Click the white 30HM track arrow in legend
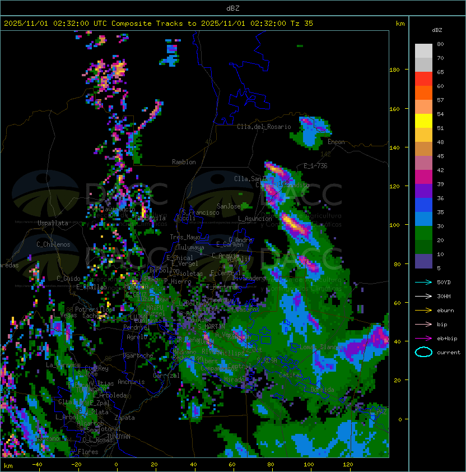The image size is (466, 472). (423, 296)
